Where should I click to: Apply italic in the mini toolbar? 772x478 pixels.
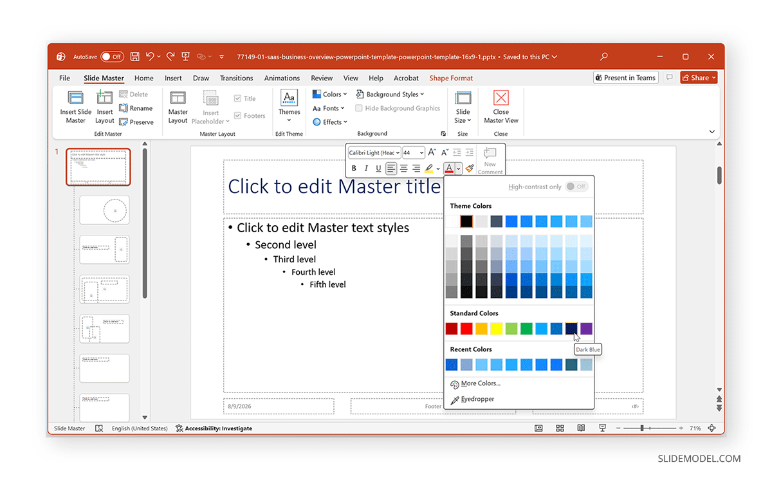click(366, 169)
